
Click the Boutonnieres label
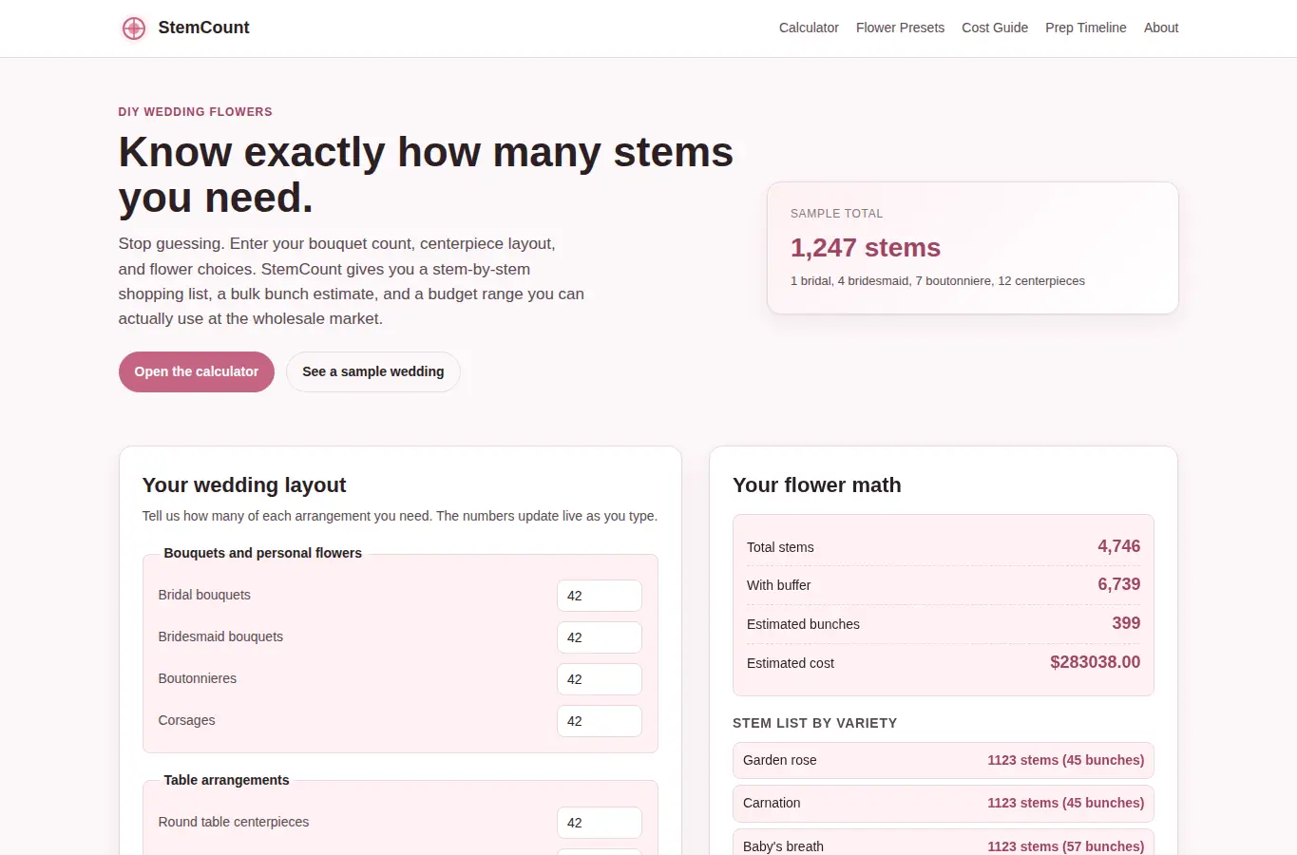click(x=198, y=678)
